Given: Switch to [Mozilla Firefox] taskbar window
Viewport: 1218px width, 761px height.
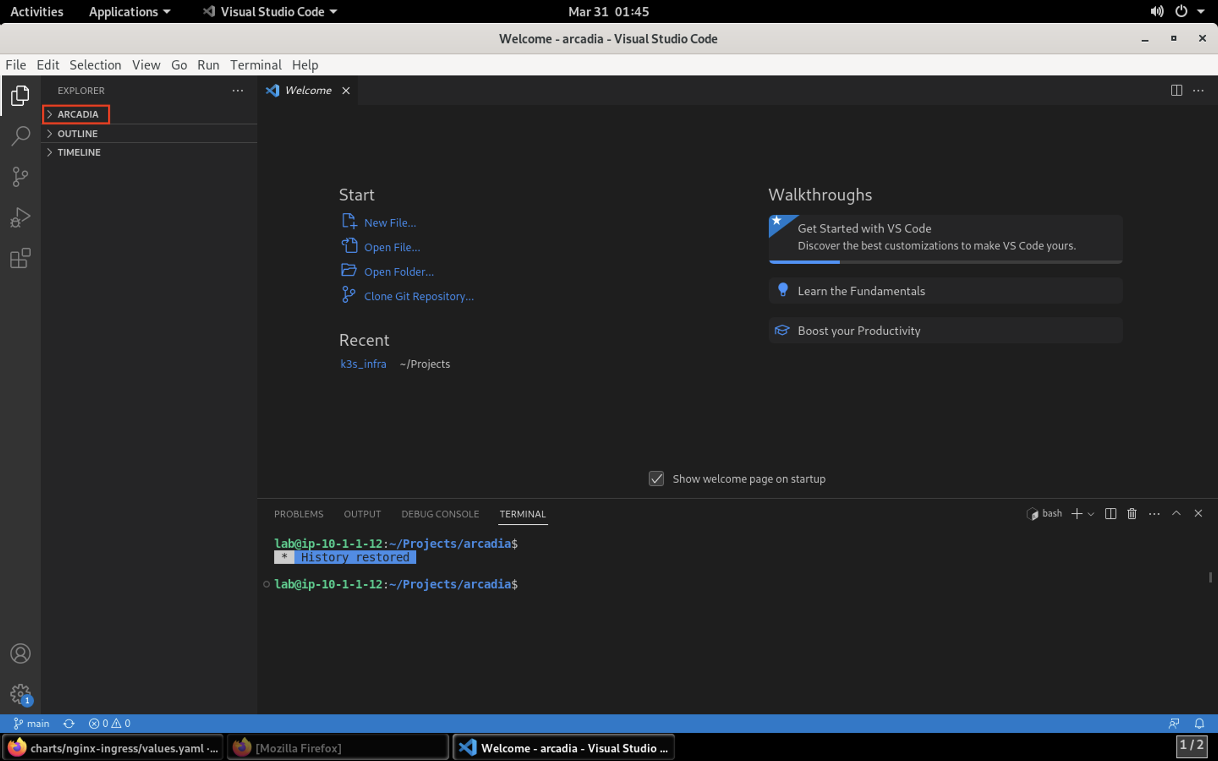Looking at the screenshot, I should (x=338, y=748).
